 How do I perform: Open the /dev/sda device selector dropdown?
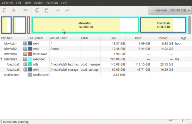pyautogui.click(x=170, y=11)
